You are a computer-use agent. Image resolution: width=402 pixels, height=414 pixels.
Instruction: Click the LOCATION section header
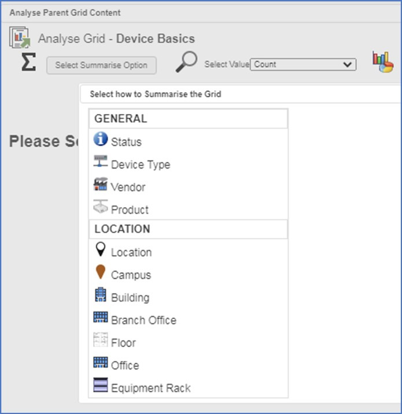pyautogui.click(x=189, y=229)
